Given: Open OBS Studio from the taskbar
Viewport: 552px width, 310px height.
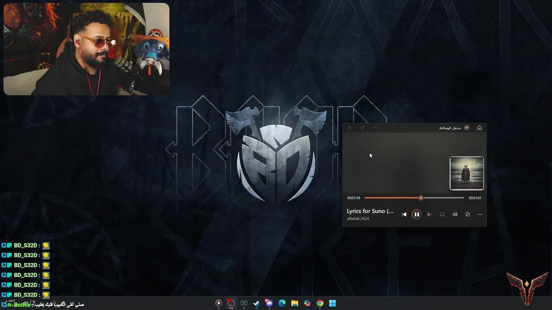Looking at the screenshot, I should point(231,303).
